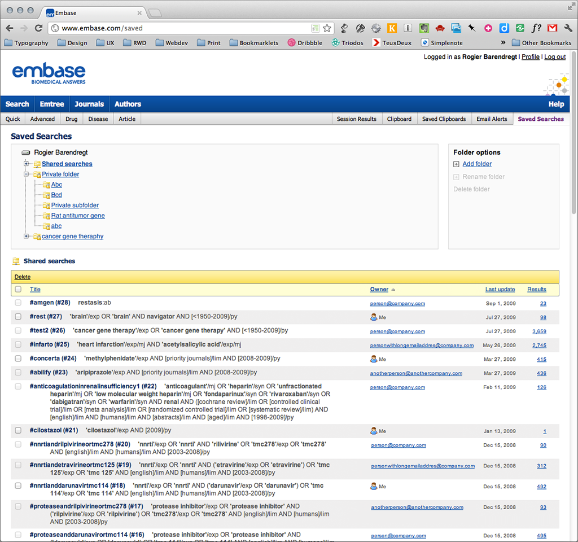Open the orange K extension

tap(392, 28)
